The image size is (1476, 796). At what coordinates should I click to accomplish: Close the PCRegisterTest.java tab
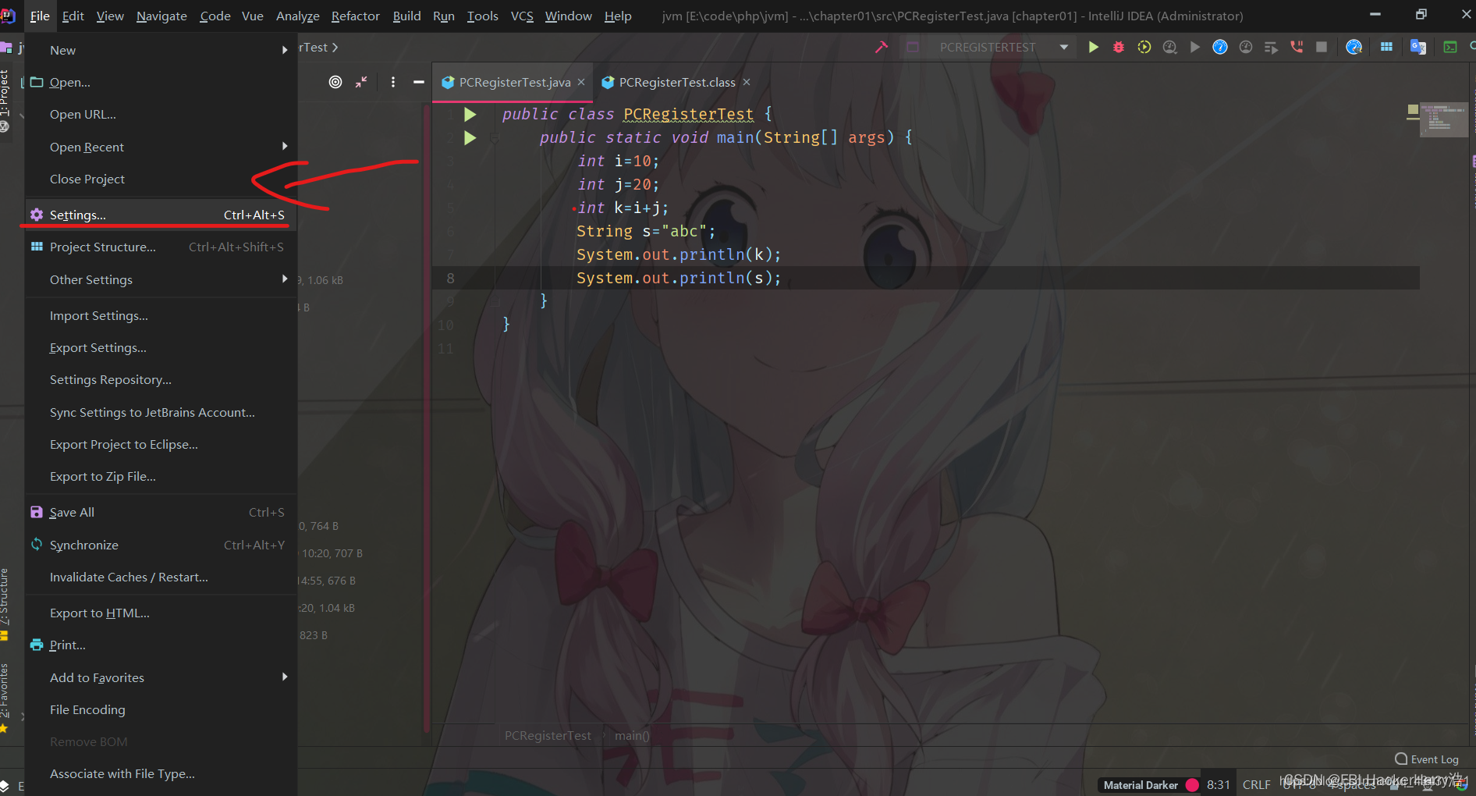(581, 82)
